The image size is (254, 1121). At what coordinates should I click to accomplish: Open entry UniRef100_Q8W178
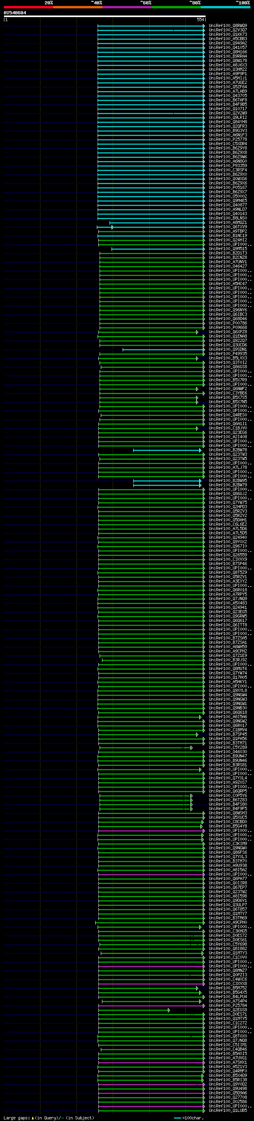coord(228,60)
